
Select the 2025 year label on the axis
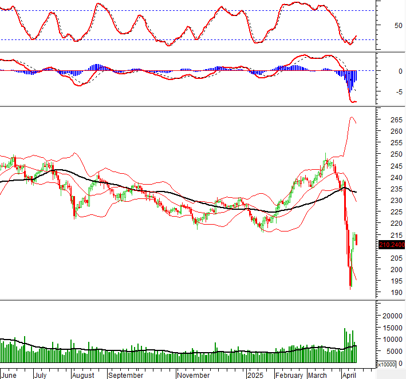click(255, 376)
